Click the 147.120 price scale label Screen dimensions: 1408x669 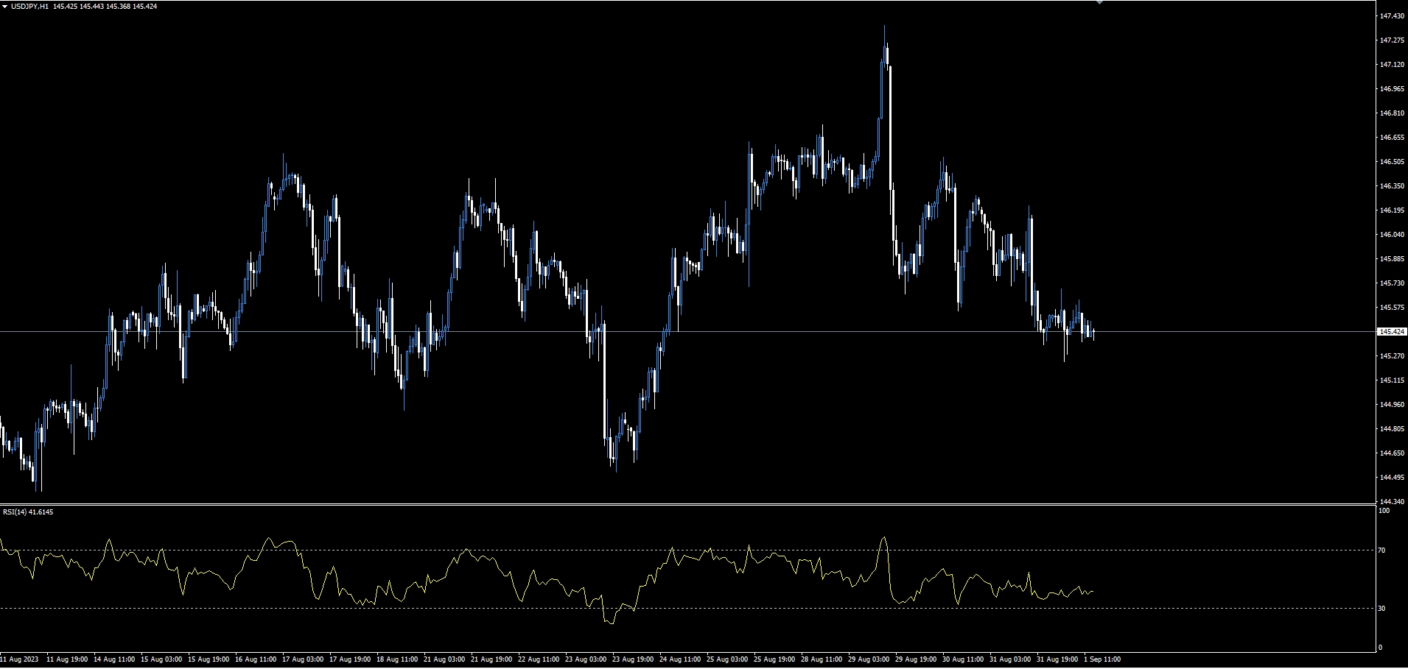click(1391, 65)
